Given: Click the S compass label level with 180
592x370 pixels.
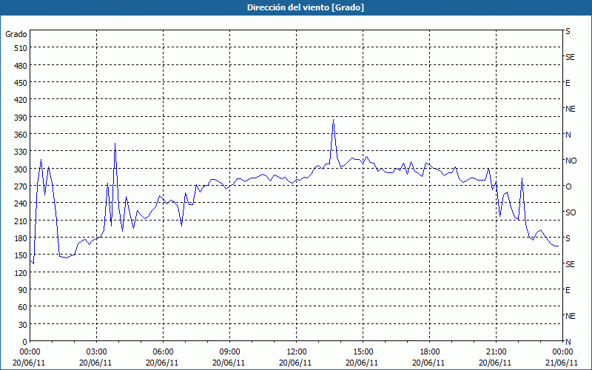Looking at the screenshot, I should (568, 238).
